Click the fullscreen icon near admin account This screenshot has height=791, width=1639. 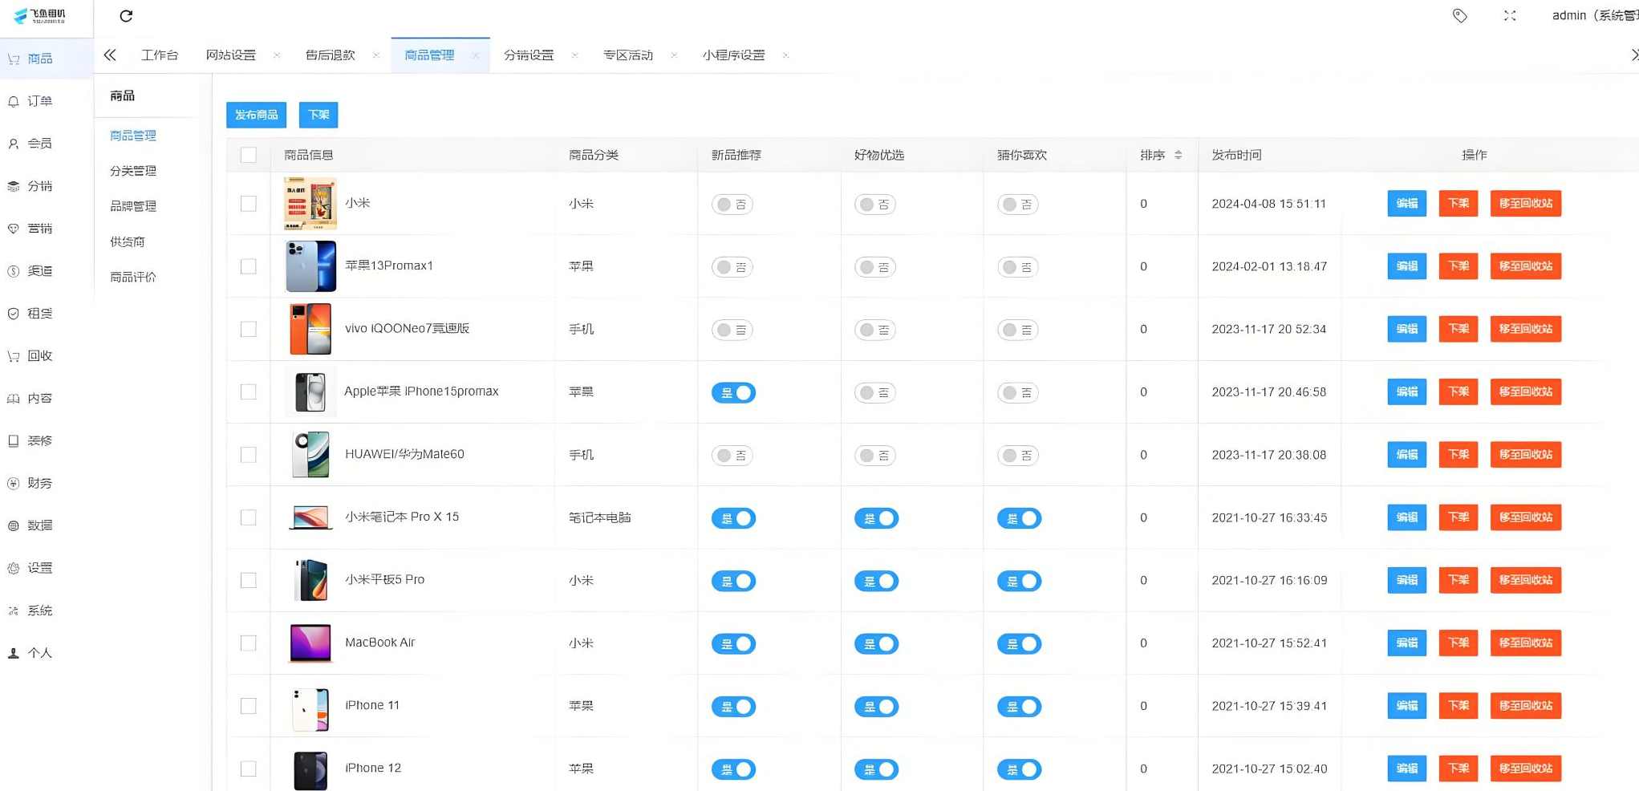point(1510,15)
